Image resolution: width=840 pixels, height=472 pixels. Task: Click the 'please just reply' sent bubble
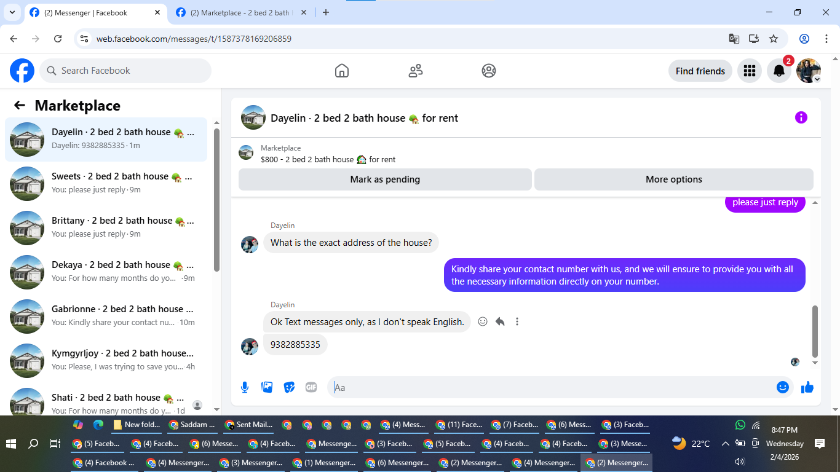[x=765, y=203]
